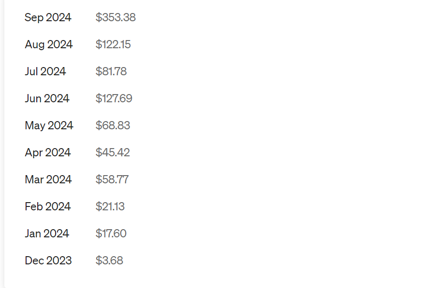Viewport: 432px width, 288px height.
Task: Click the $81.78 amount
Action: coord(111,71)
